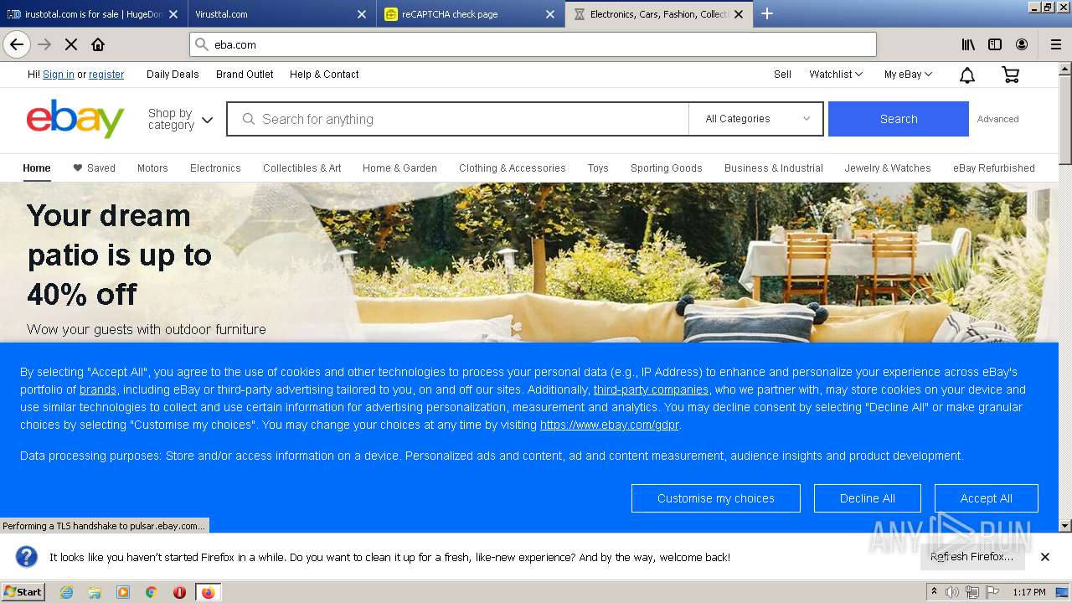Close the reCAPTCHA check page tab
Image resolution: width=1072 pixels, height=603 pixels.
(x=549, y=14)
